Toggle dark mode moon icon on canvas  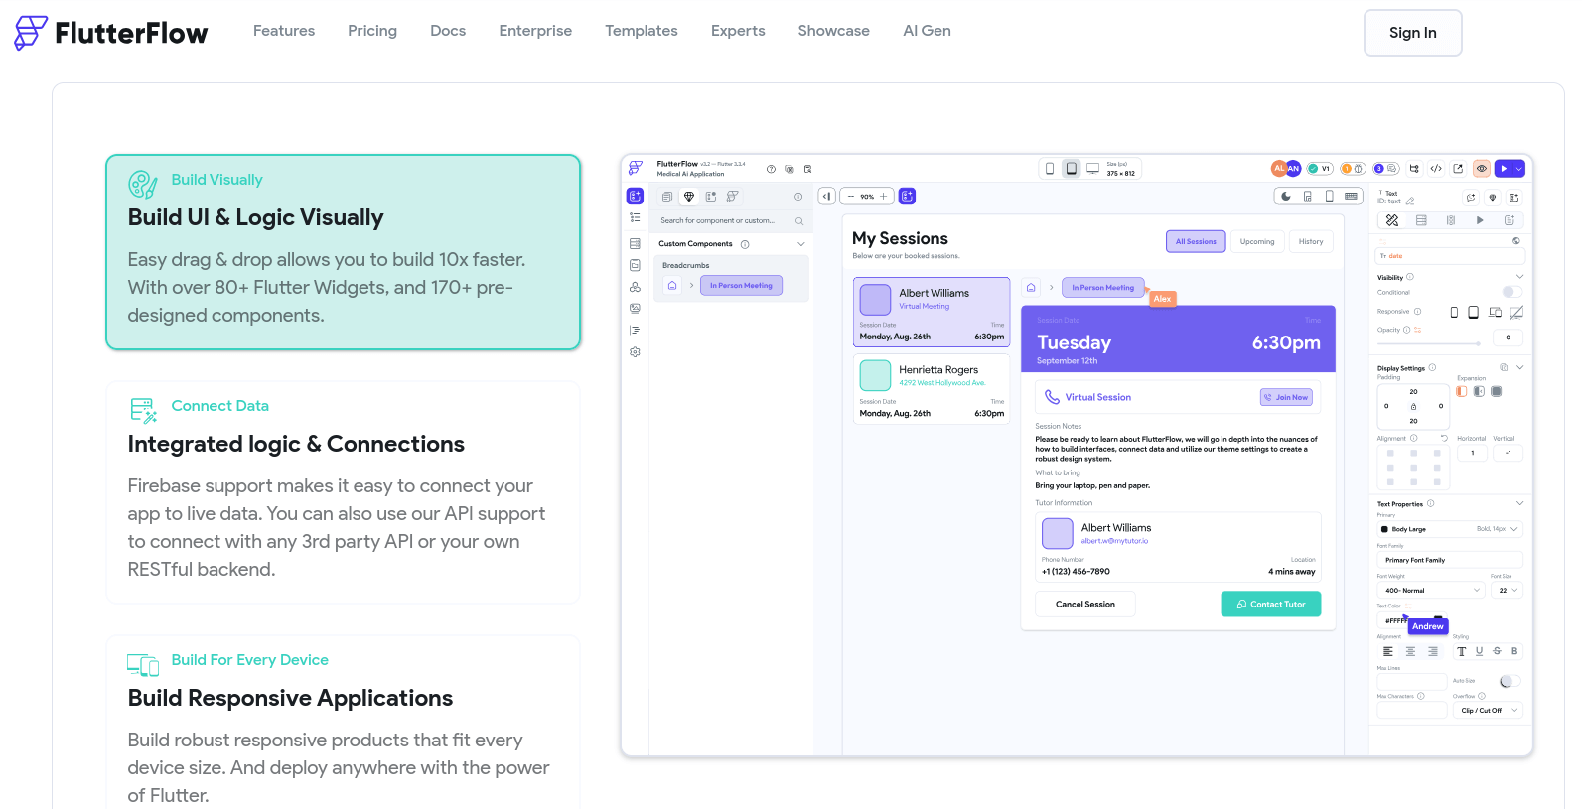1286,197
